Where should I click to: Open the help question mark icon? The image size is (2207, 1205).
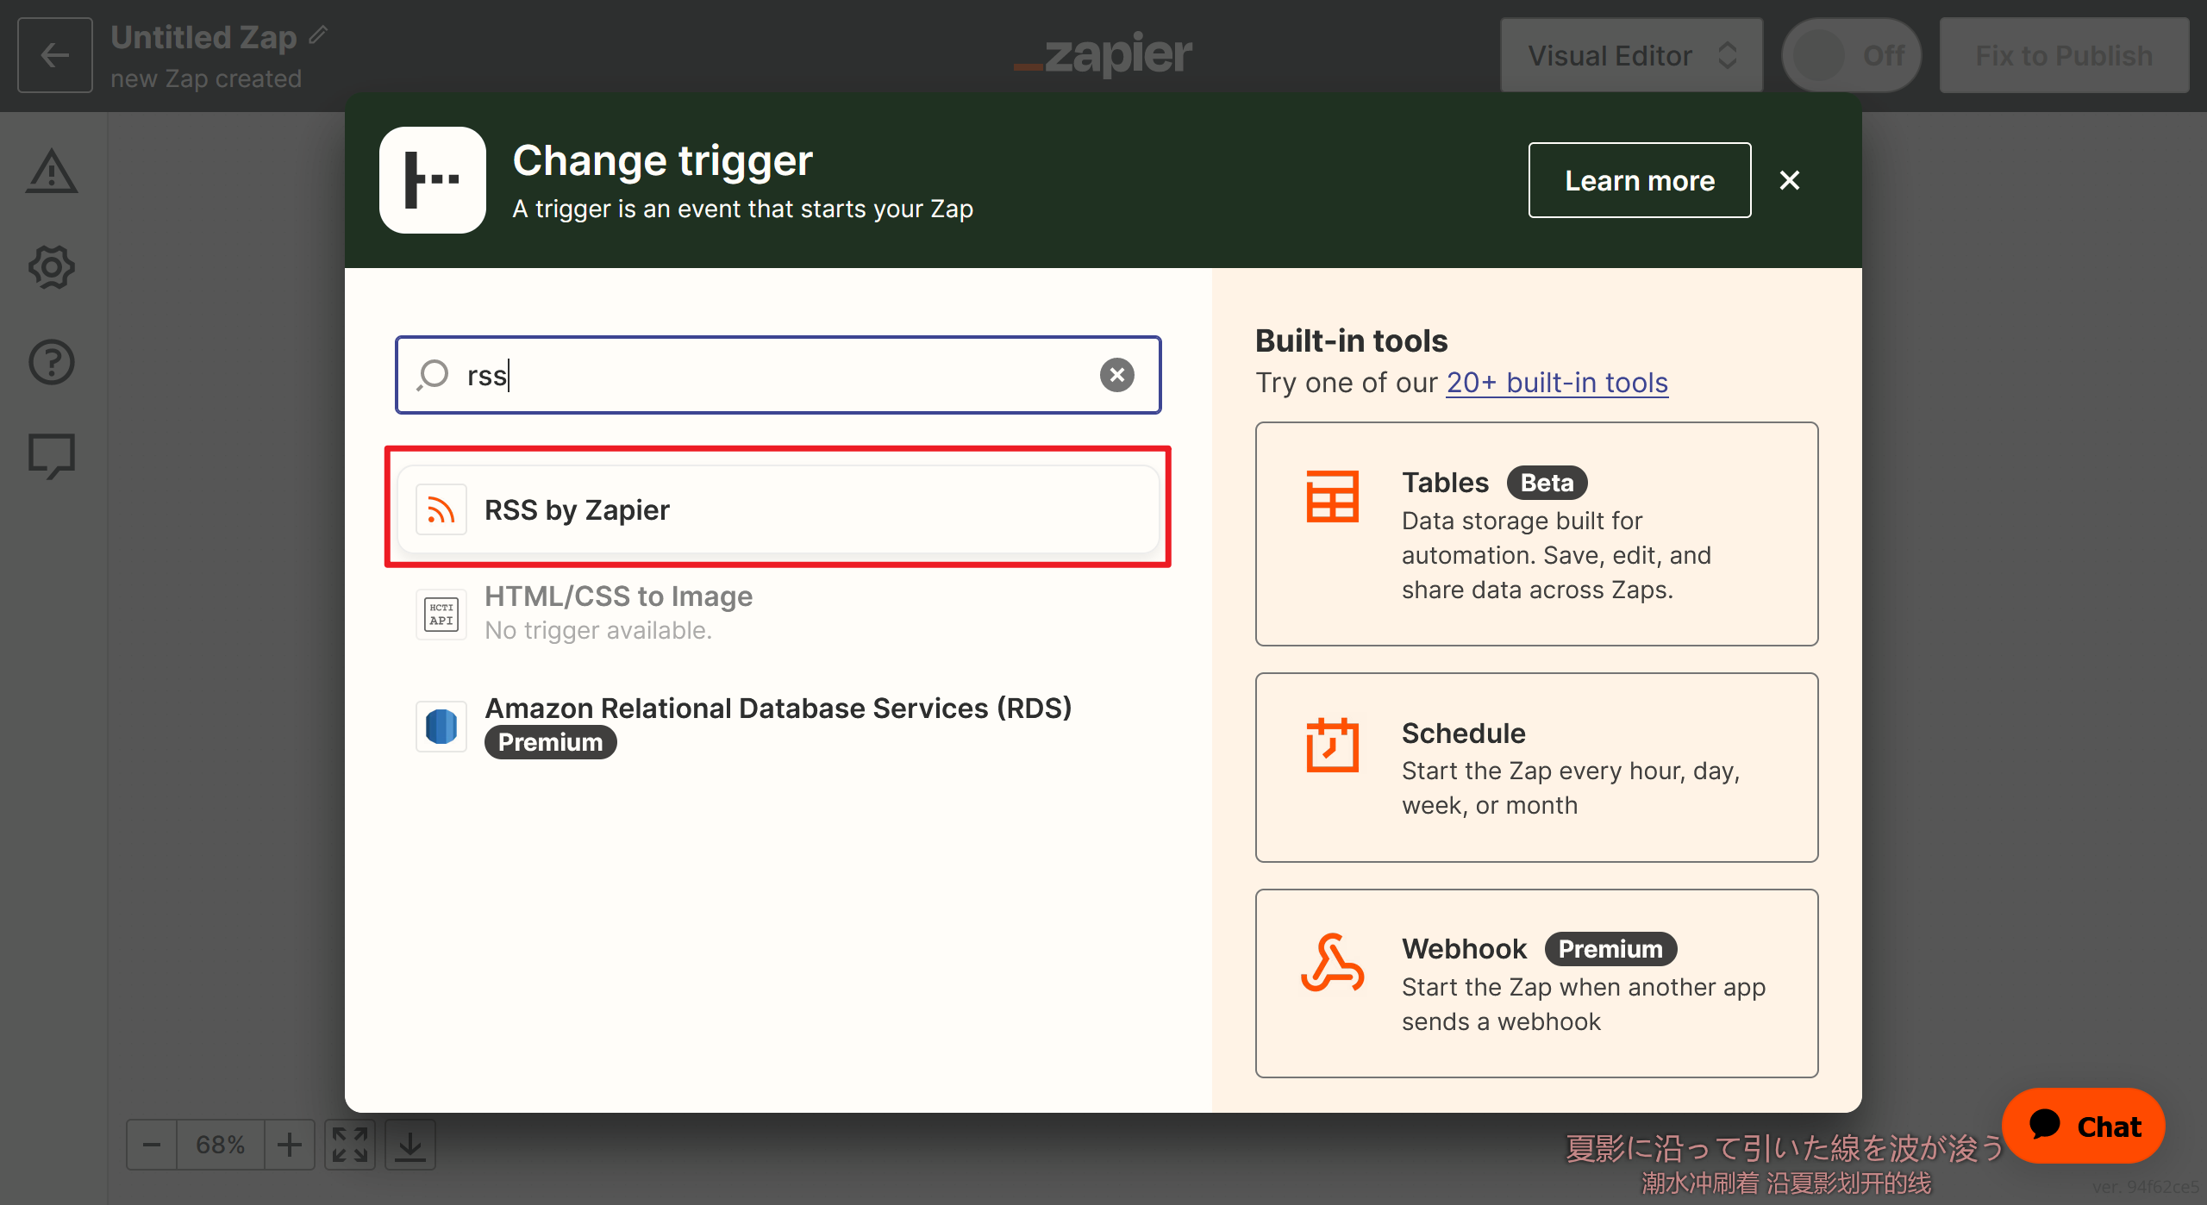pyautogui.click(x=52, y=362)
